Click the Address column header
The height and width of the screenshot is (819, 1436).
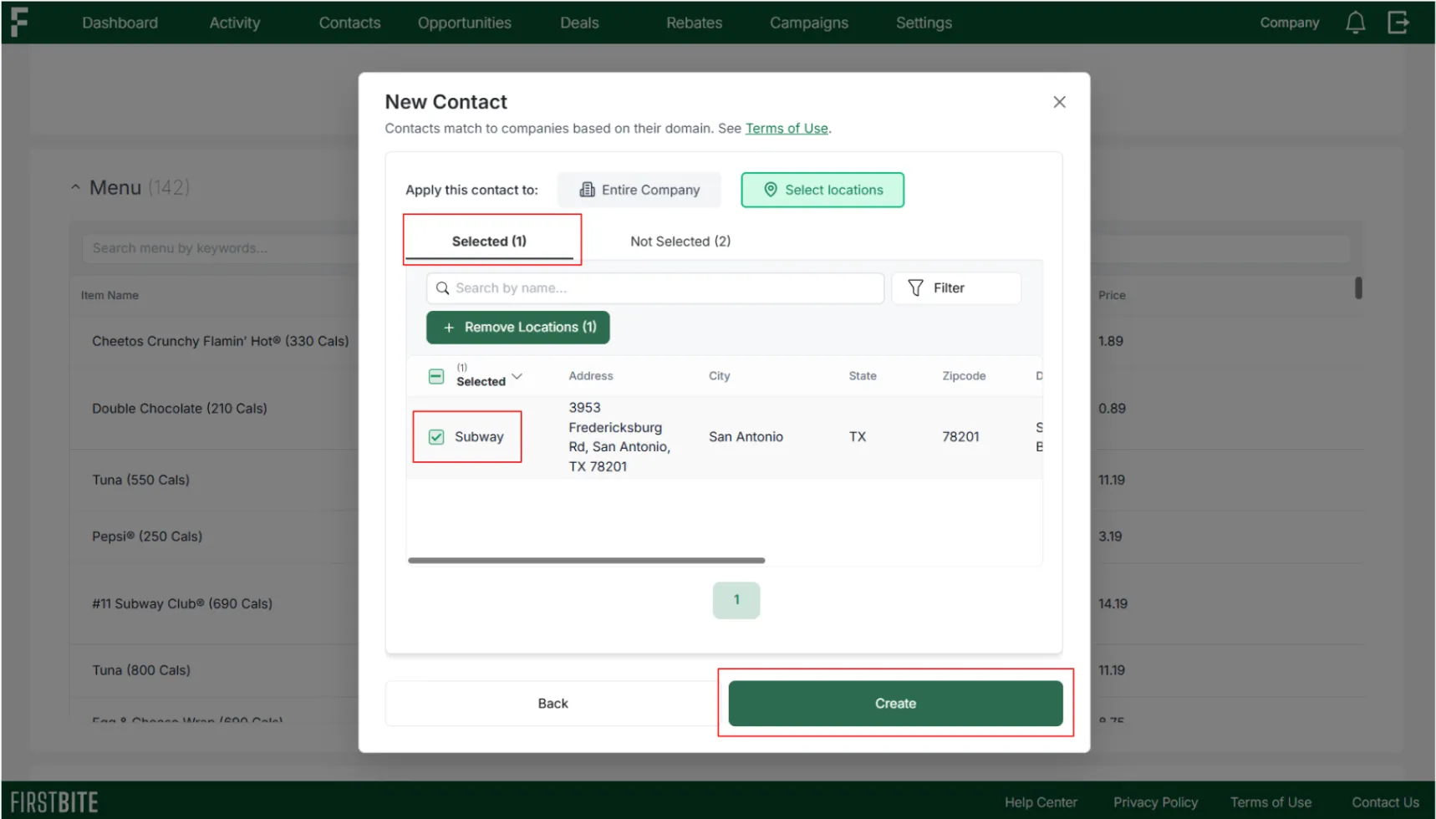[591, 376]
